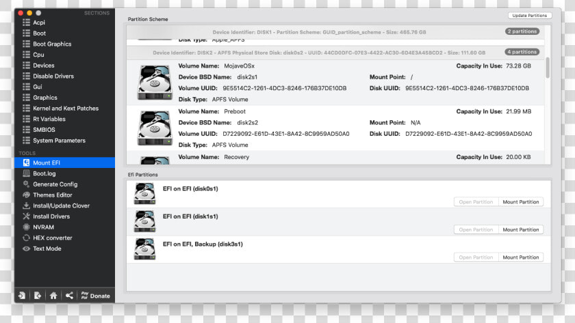Click the Acpi list icon
This screenshot has width=575, height=323.
pyautogui.click(x=26, y=23)
